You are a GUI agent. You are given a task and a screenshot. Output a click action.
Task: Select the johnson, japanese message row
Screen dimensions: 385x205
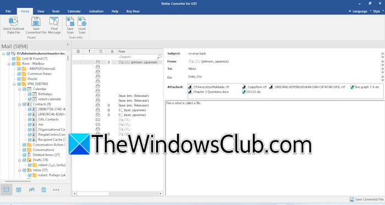pos(117,62)
